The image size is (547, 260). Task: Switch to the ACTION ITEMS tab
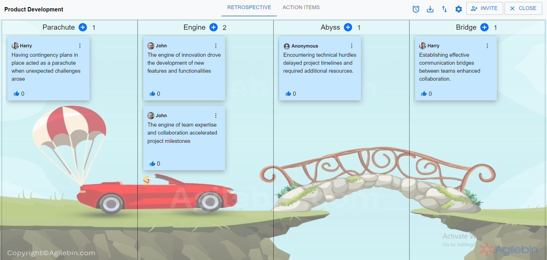coord(301,7)
